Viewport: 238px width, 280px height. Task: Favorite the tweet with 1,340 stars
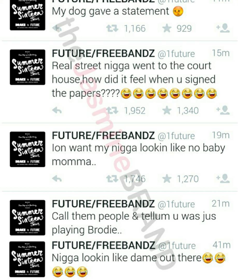[x=167, y=110]
